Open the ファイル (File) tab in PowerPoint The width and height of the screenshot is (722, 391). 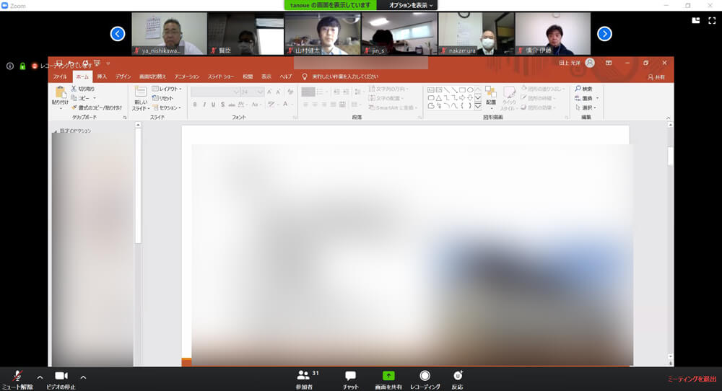click(x=60, y=76)
